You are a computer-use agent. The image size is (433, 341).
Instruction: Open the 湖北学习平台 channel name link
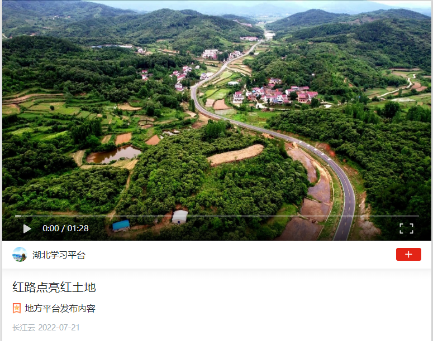coord(59,255)
